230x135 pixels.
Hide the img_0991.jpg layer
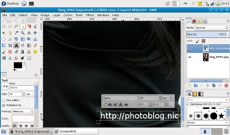point(190,57)
